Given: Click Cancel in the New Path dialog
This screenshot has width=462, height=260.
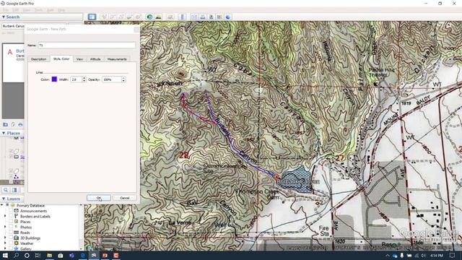Looking at the screenshot, I should [x=125, y=198].
